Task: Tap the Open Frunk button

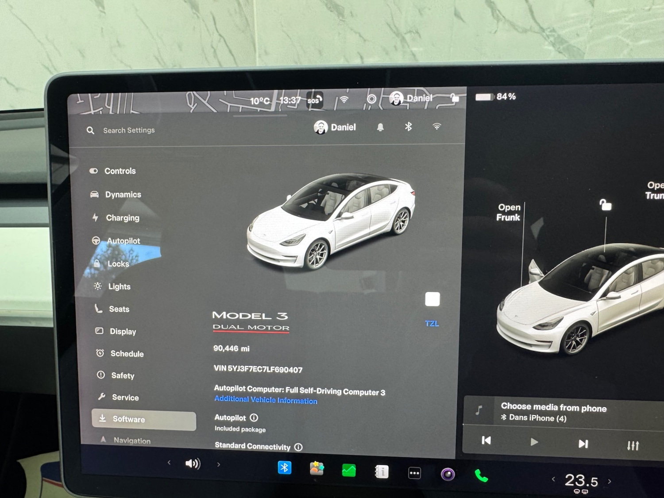Action: tap(509, 212)
